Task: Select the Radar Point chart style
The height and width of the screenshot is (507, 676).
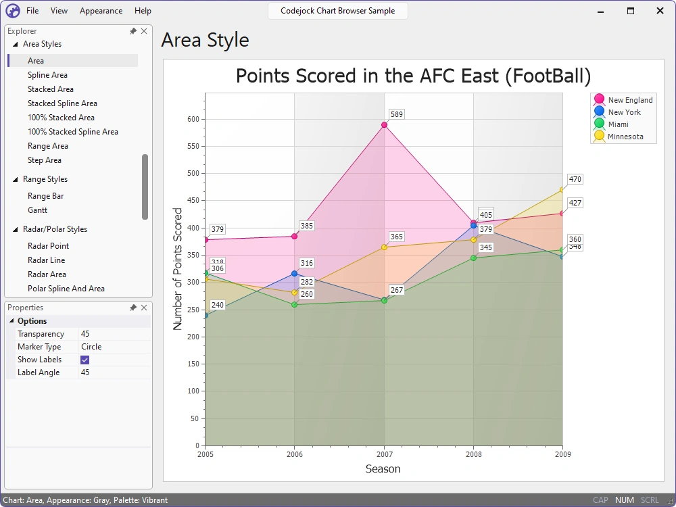Action: point(48,246)
